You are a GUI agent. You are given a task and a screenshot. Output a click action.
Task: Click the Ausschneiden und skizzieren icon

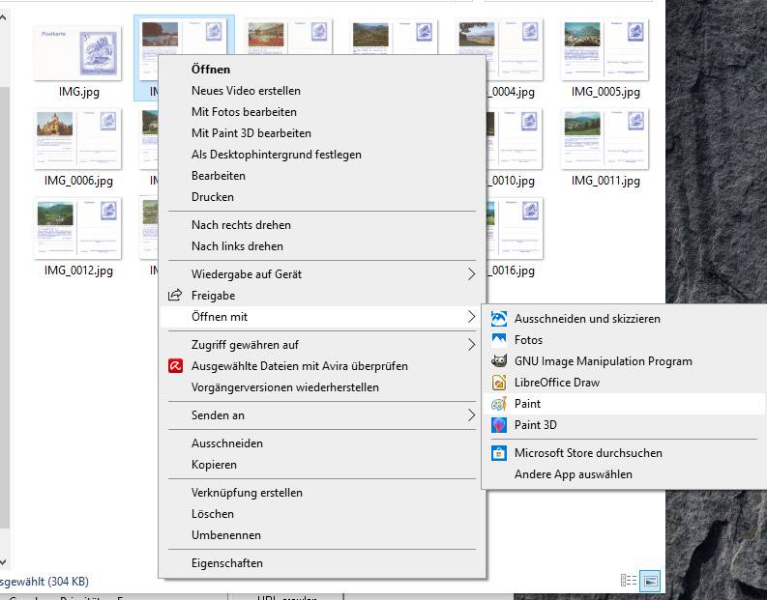click(x=499, y=319)
